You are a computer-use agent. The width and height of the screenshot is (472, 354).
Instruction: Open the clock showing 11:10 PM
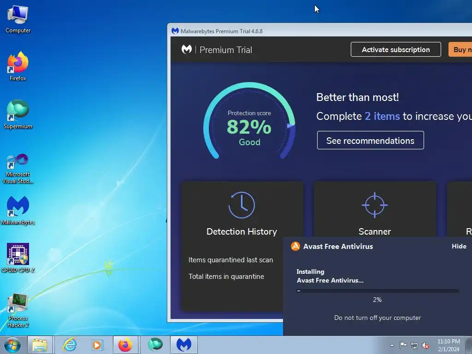point(448,345)
